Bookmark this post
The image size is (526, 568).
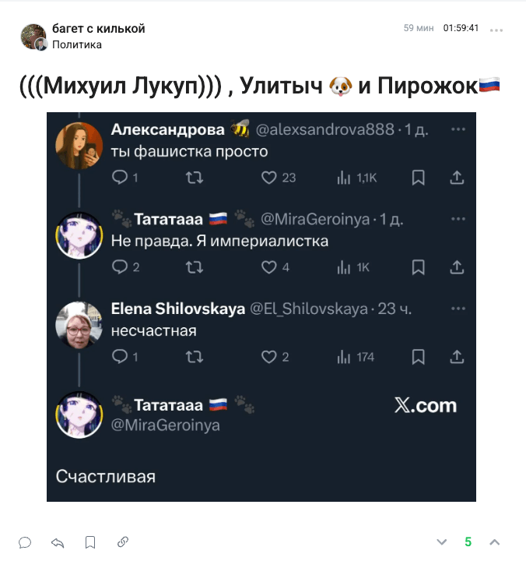90,542
